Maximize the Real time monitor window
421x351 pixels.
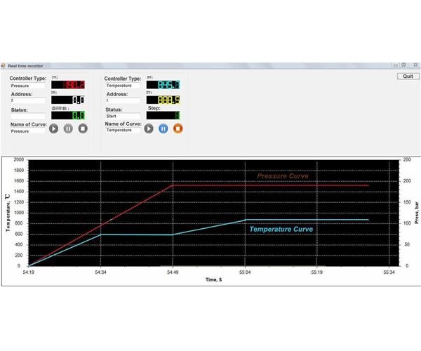(403, 65)
